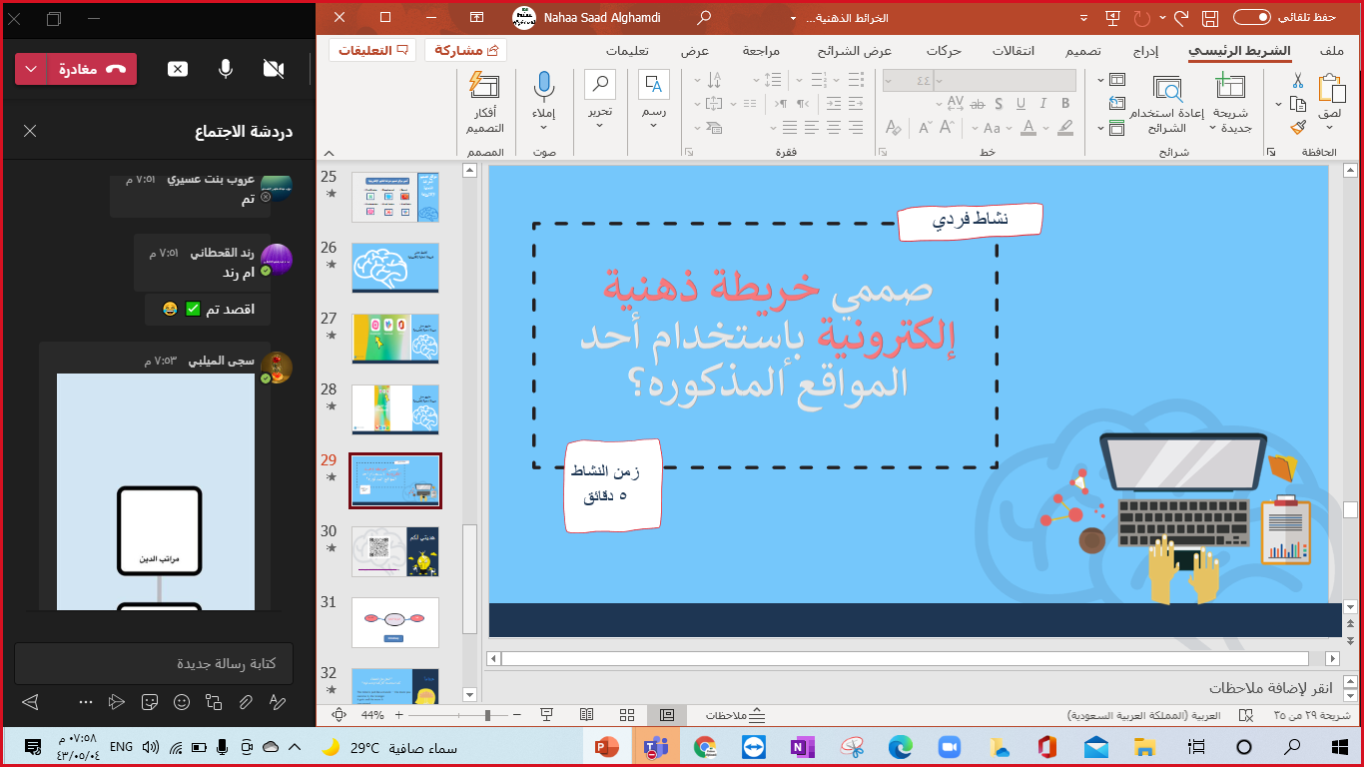Click the Share (مشاركة) button
The height and width of the screenshot is (767, 1364).
pyautogui.click(x=465, y=50)
